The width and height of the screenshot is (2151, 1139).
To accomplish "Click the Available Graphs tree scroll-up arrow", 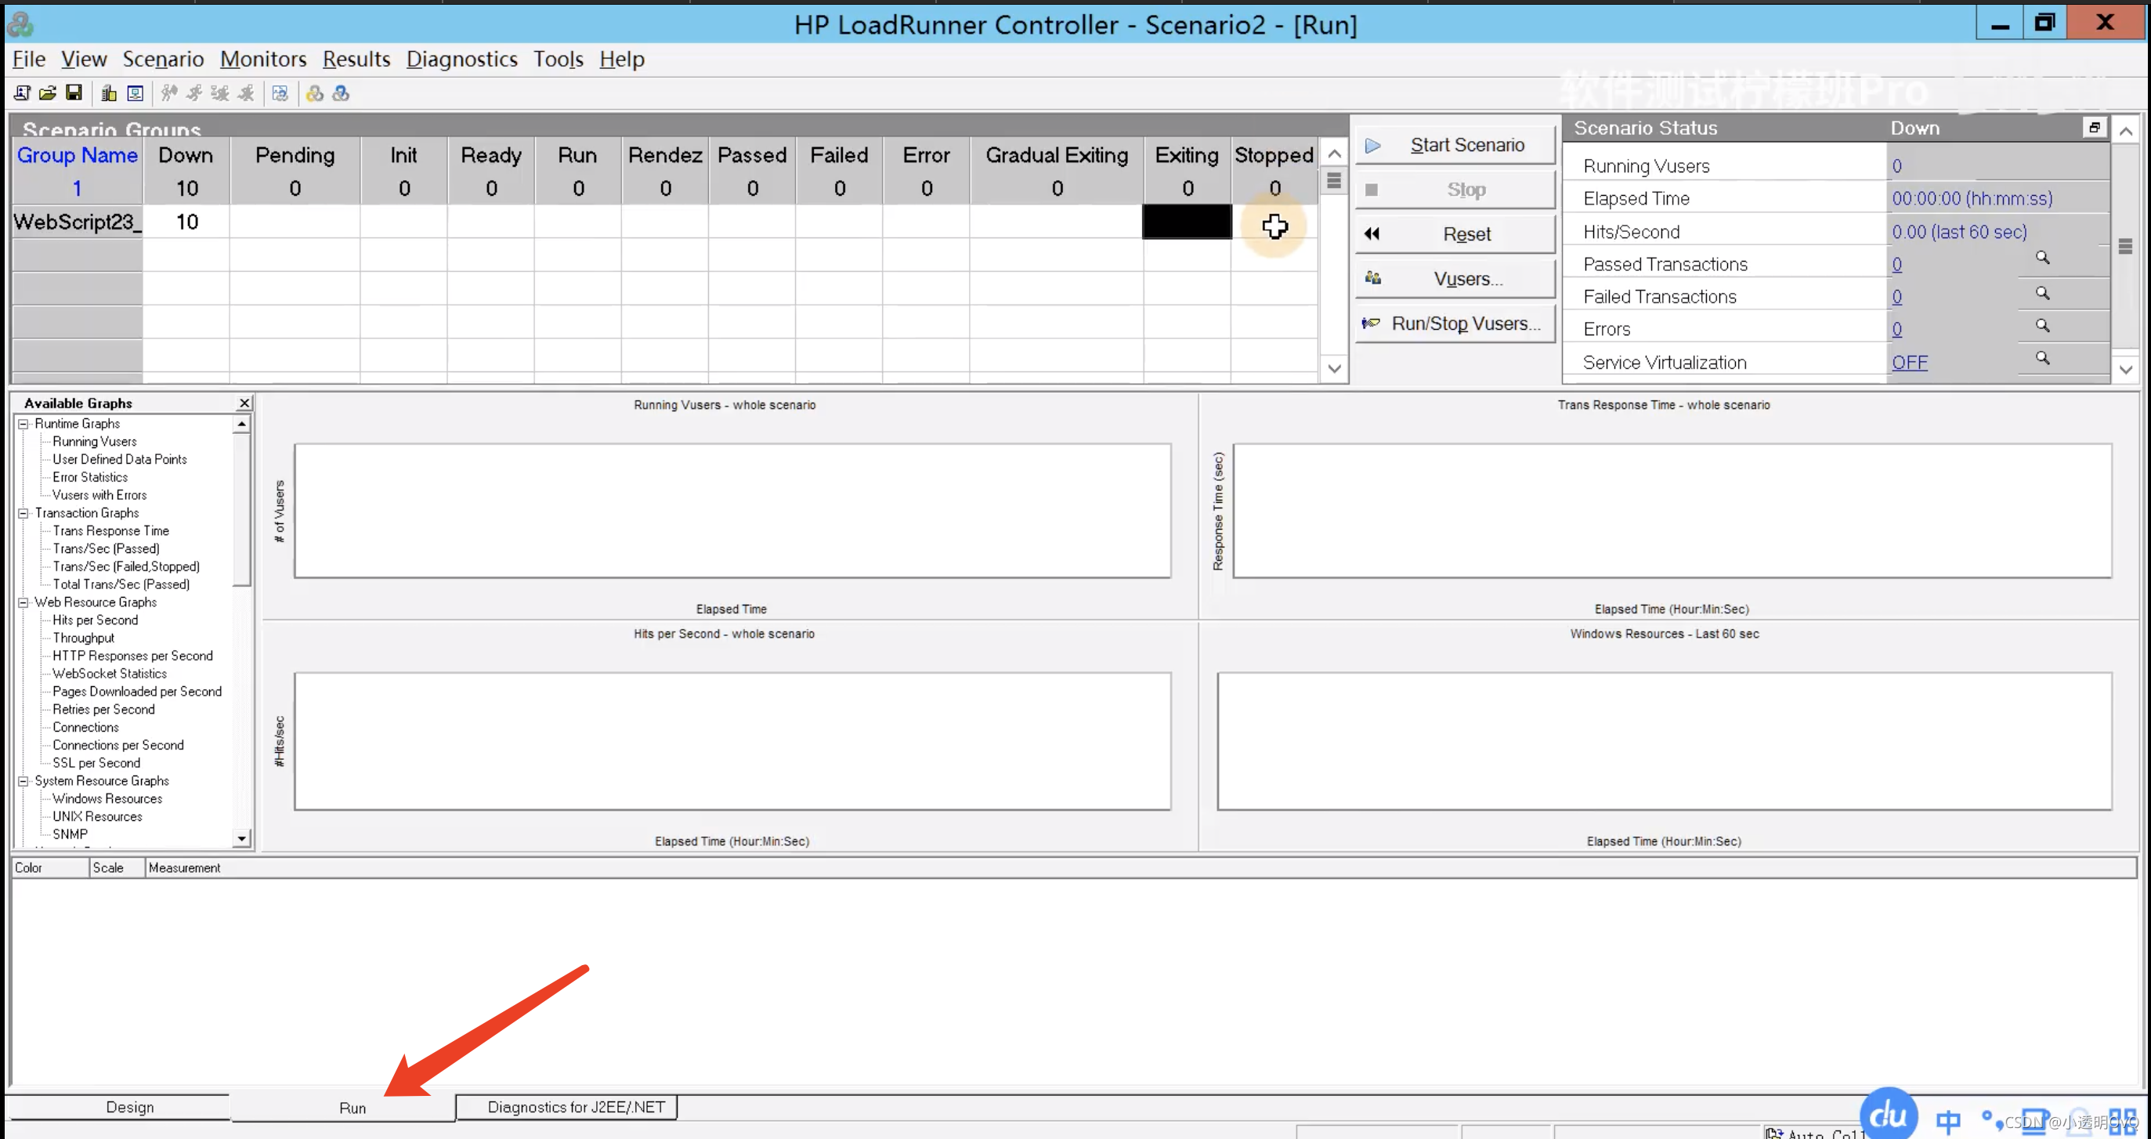I will click(241, 425).
